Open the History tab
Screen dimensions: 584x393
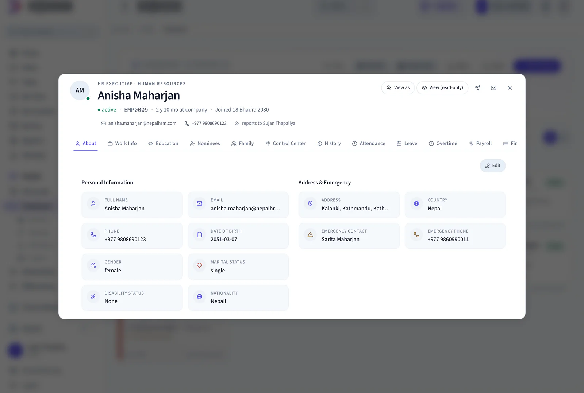click(329, 144)
